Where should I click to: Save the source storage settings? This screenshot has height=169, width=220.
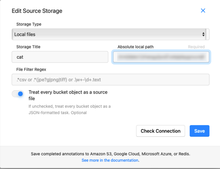(199, 131)
